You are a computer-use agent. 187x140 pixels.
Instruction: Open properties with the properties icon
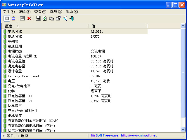tap(58, 18)
